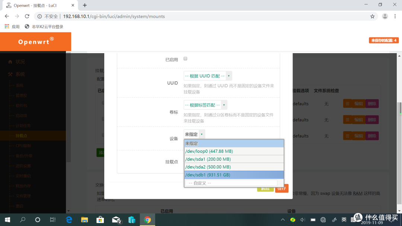Screen dimensions: 402x226
Task: Open a new browser tab
Action: 85,5
